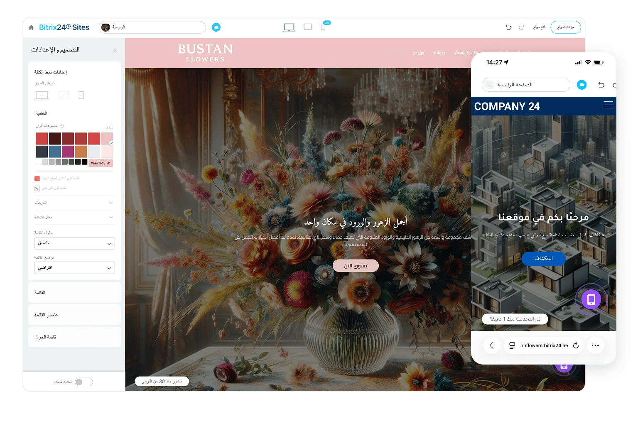The image size is (633, 421).
Task: Toggle desktop device display in block settings
Action: coord(42,95)
